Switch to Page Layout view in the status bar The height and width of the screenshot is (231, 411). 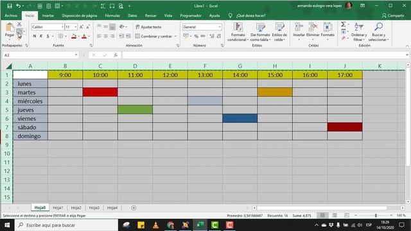click(x=335, y=216)
